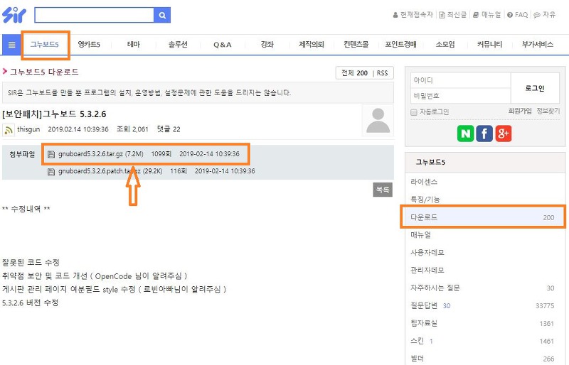Click the 정보찾기 link
Viewport: 569px width, 365px height.
click(548, 111)
